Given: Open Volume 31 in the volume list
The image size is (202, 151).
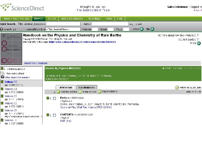Looking at the screenshot, I should click(11, 110).
